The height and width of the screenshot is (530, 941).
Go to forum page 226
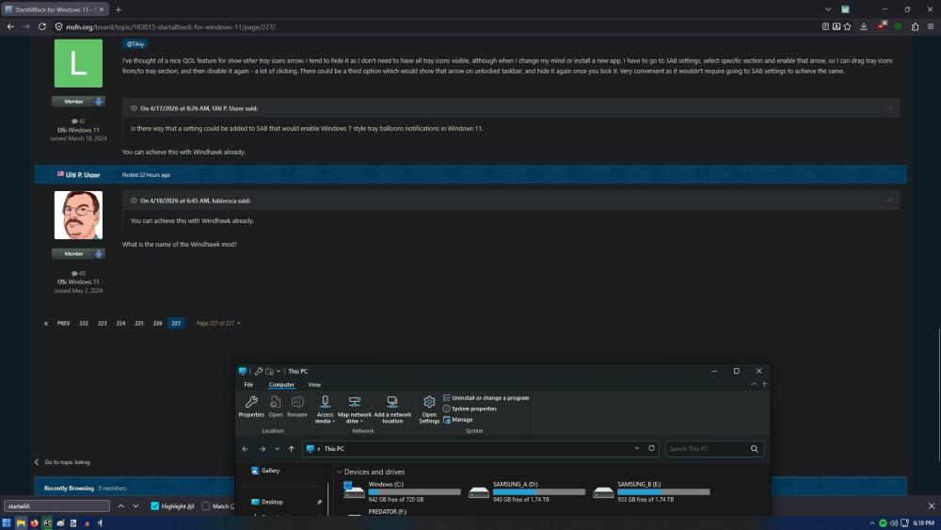coord(157,323)
